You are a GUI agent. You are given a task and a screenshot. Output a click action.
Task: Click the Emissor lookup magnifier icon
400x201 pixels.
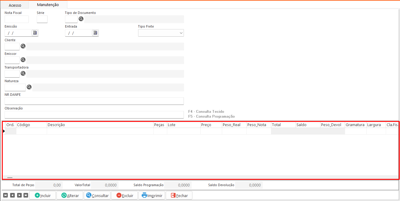(x=23, y=60)
